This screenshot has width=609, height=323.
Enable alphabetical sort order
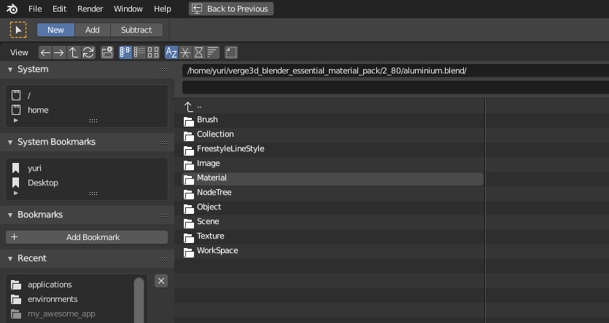[x=171, y=52]
